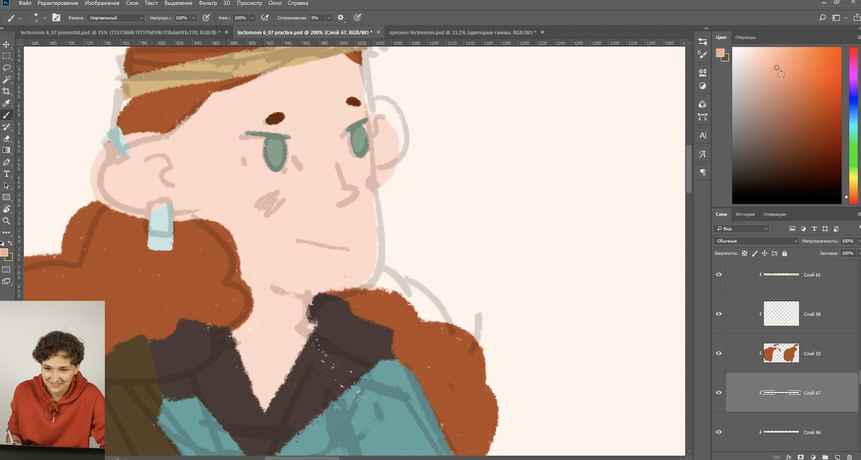Screen dimensions: 861x460
Task: Open the Редактирование menu
Action: (58, 3)
